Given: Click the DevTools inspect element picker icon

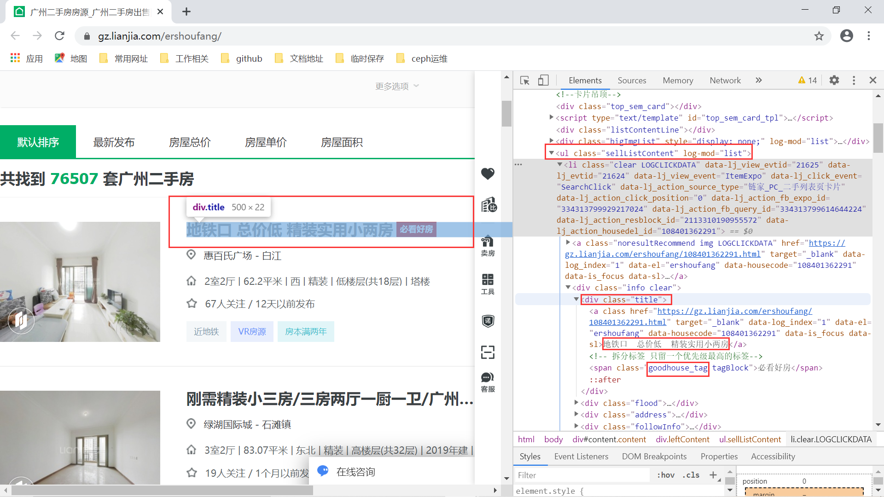Looking at the screenshot, I should click(525, 81).
